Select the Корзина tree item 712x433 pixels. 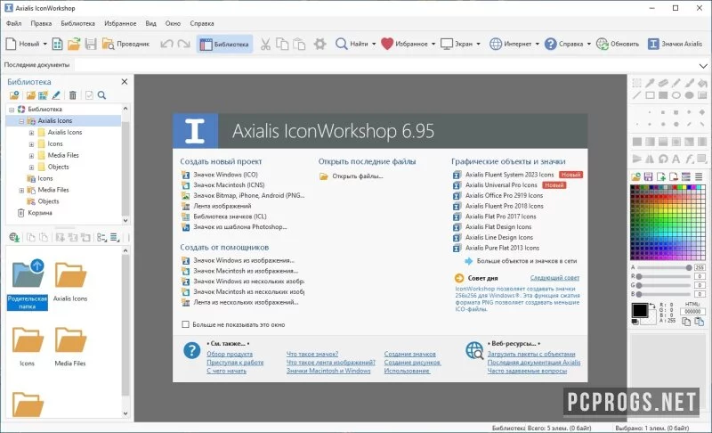pyautogui.click(x=40, y=213)
